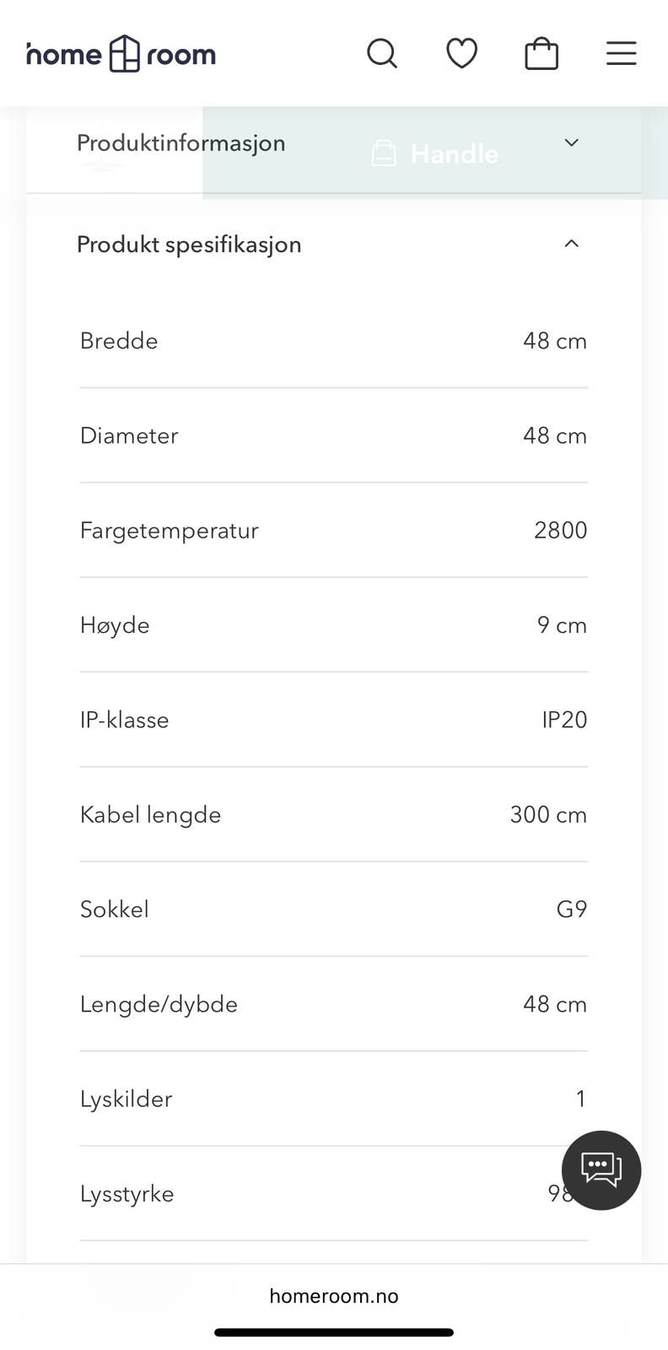Collapse Produkt spesifikasjon using its chevron

[x=571, y=244]
